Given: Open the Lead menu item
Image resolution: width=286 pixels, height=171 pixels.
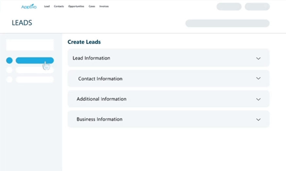Looking at the screenshot, I should (x=47, y=7).
